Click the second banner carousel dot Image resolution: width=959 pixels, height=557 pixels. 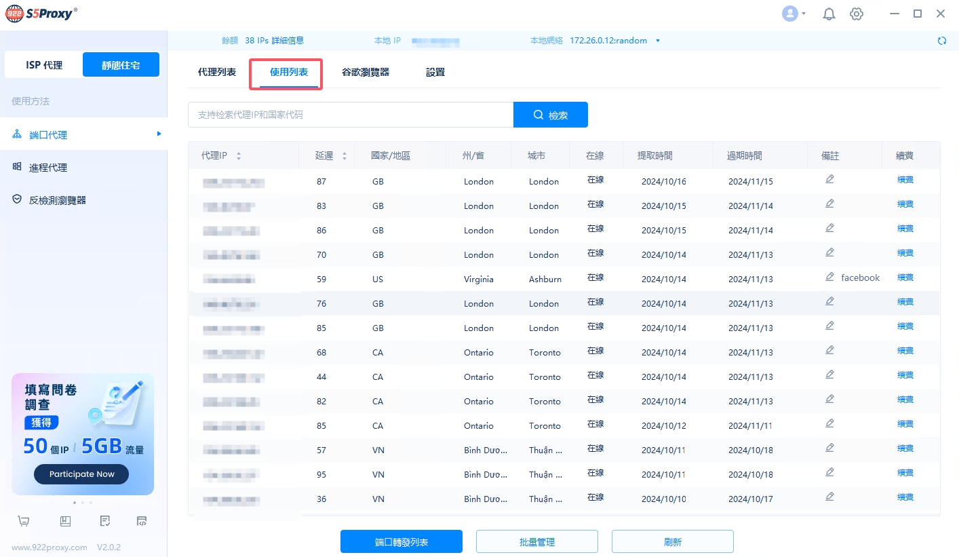point(83,503)
